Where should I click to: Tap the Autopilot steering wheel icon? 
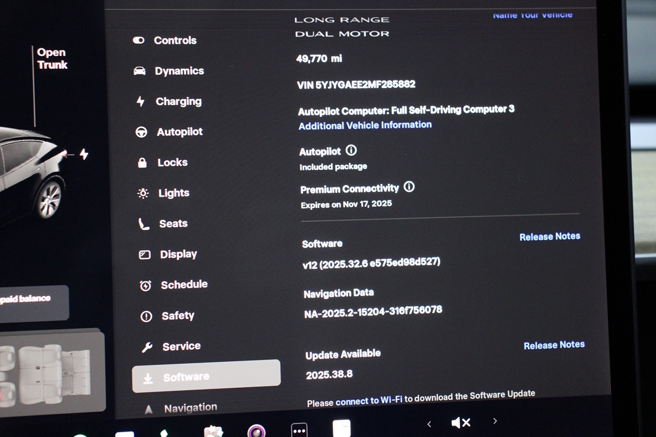tap(142, 132)
